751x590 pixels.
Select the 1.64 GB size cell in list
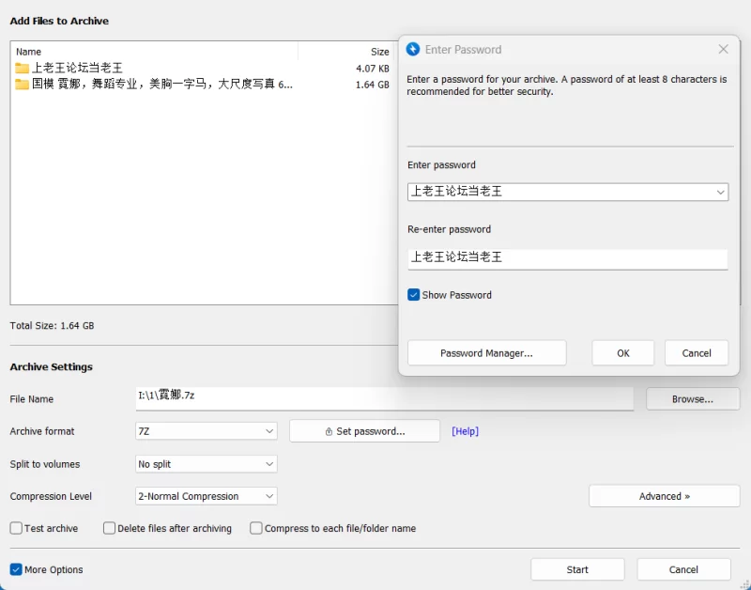[x=372, y=85]
